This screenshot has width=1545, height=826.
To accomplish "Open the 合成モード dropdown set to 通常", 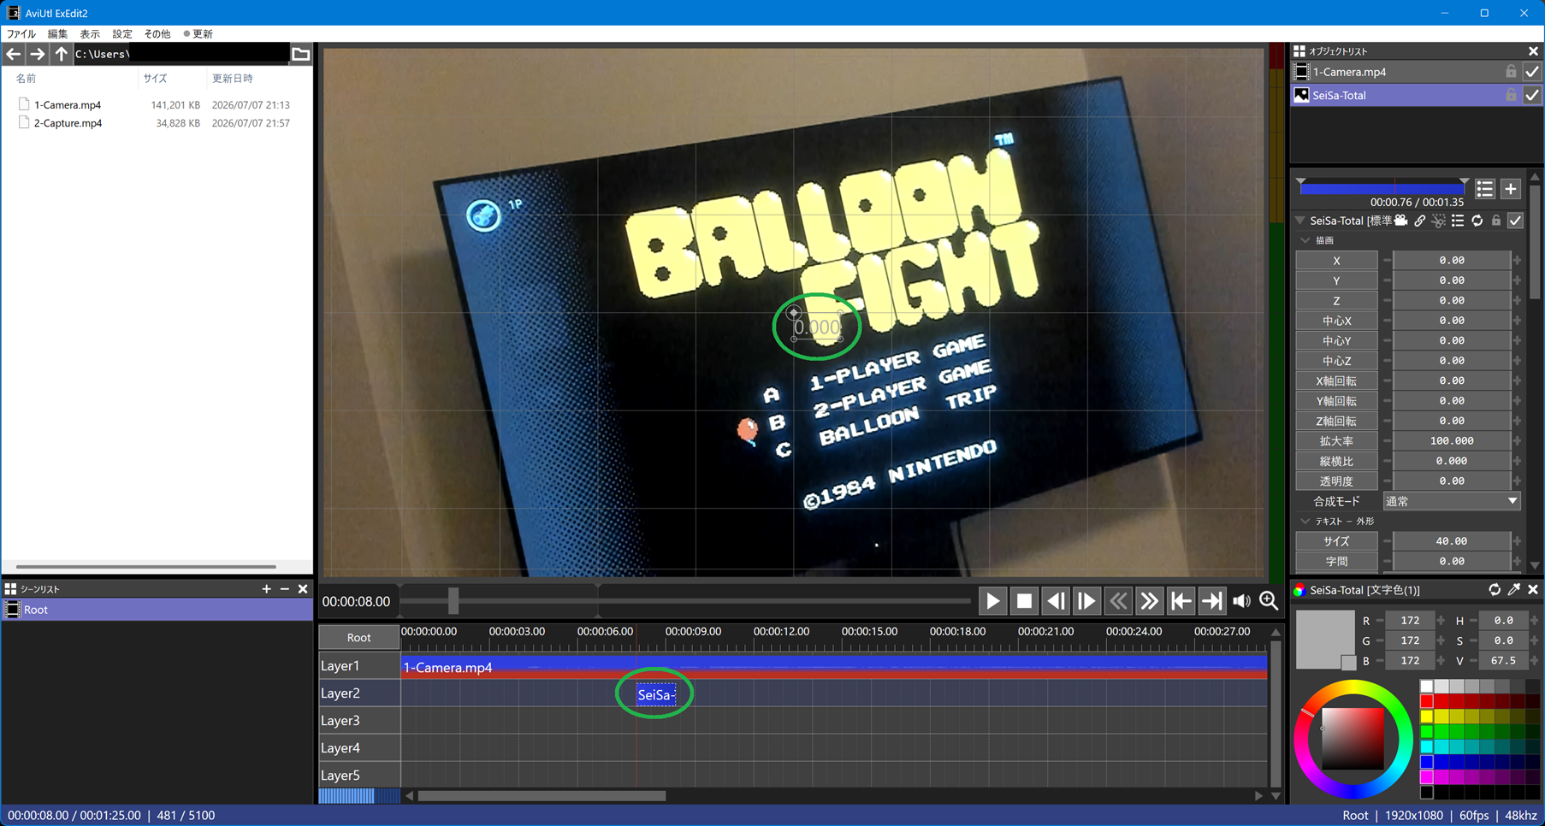I will [x=1452, y=501].
